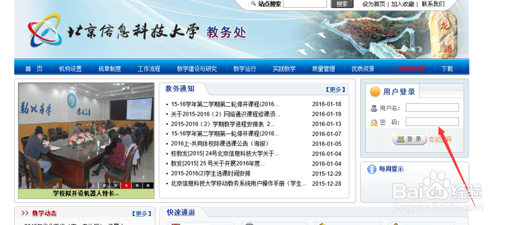
Task: Open the 教学建设与研究 menu
Action: [197, 69]
